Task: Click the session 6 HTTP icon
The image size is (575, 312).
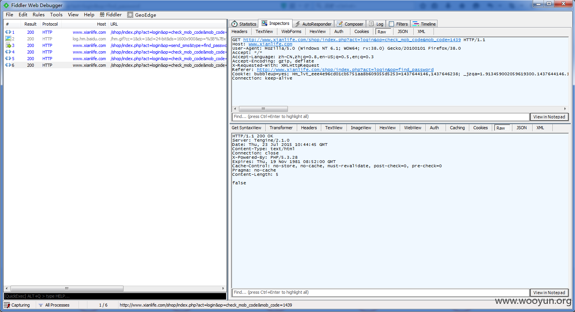Action: pyautogui.click(x=8, y=65)
